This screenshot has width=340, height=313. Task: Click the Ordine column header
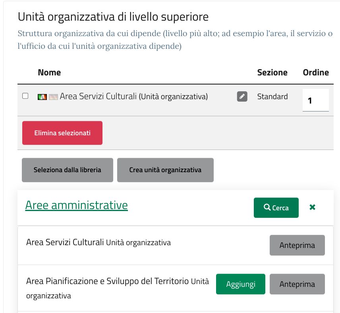coord(316,73)
